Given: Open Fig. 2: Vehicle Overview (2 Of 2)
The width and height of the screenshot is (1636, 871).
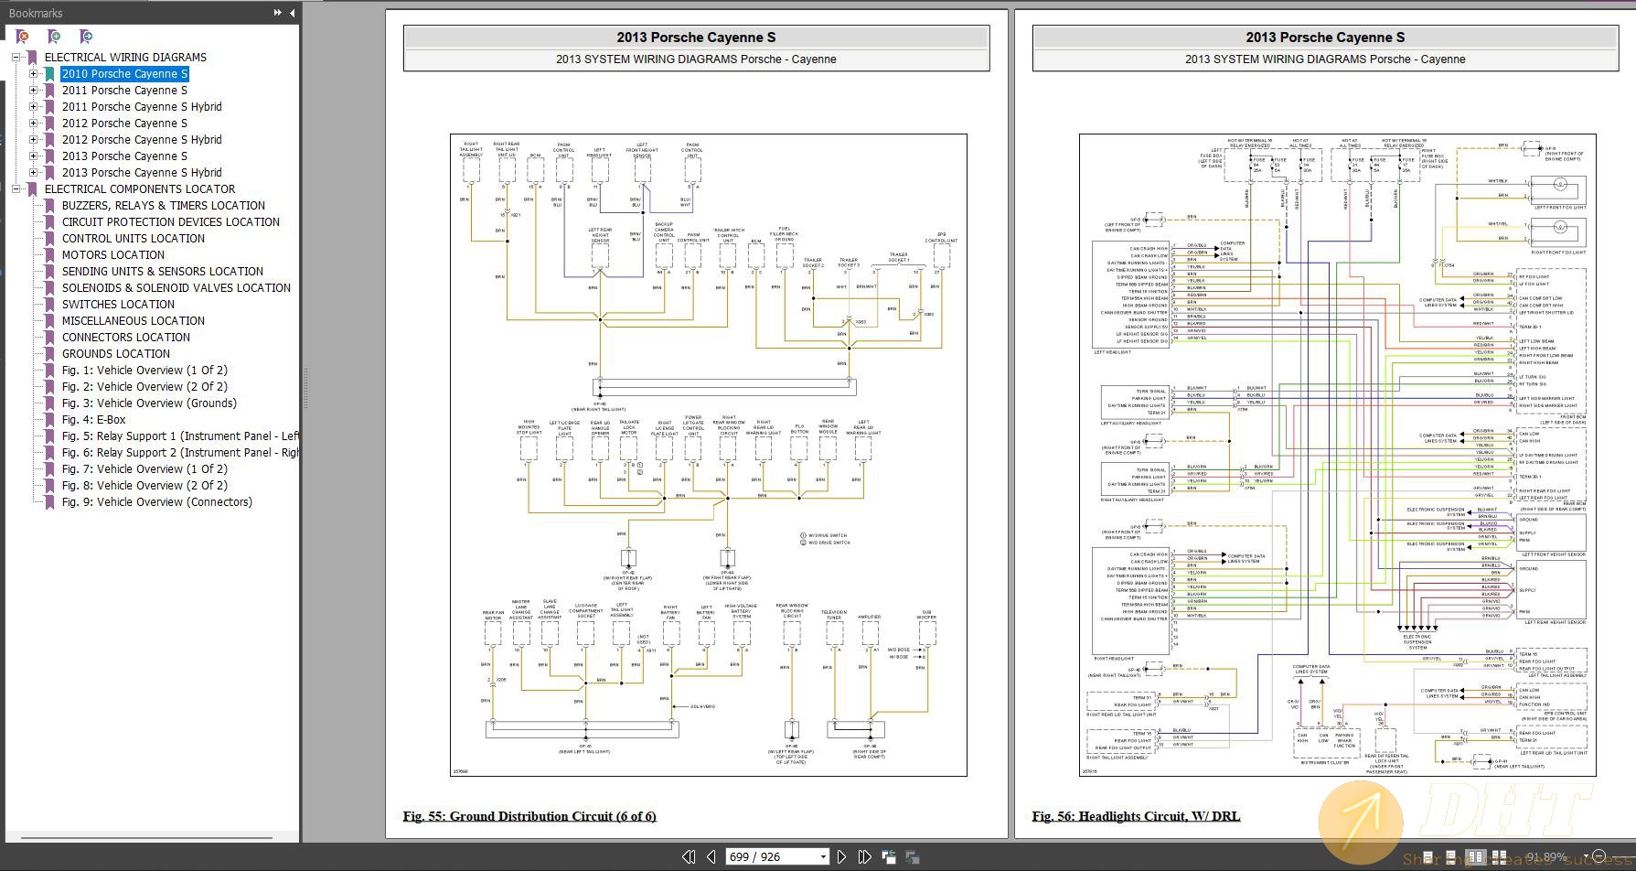Looking at the screenshot, I should click(144, 386).
